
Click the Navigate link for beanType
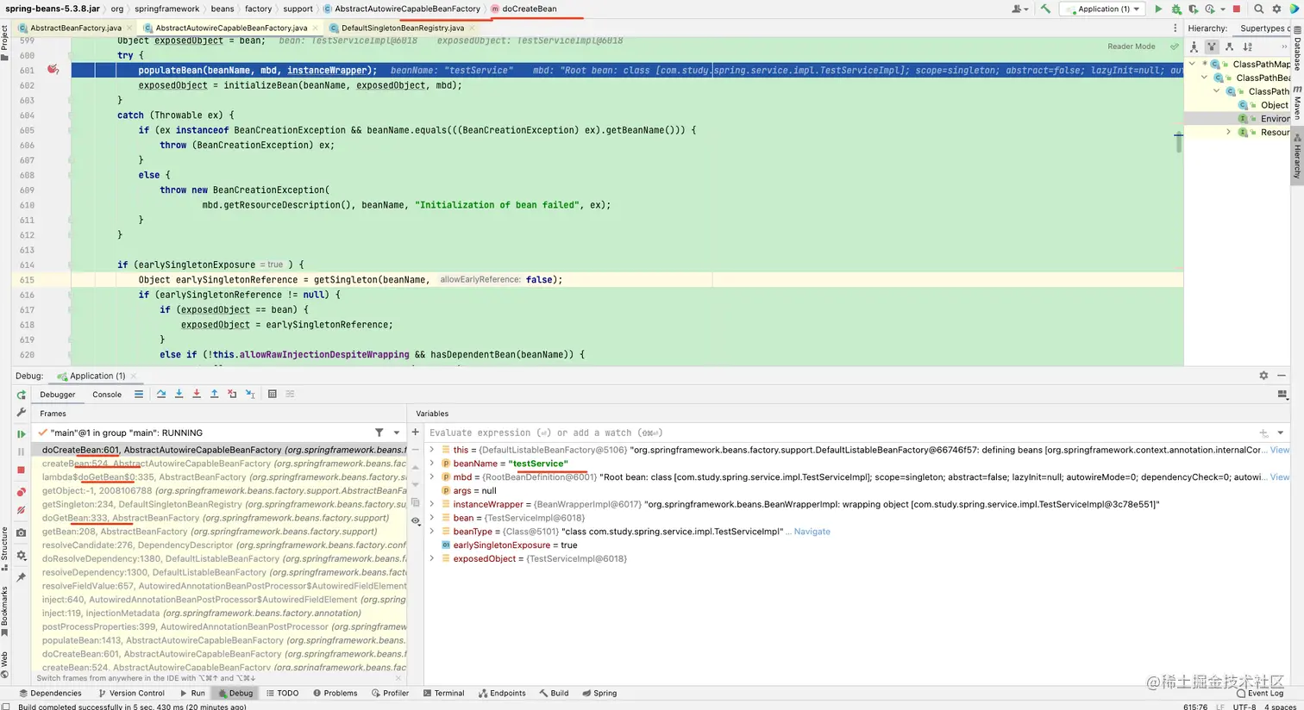812,532
